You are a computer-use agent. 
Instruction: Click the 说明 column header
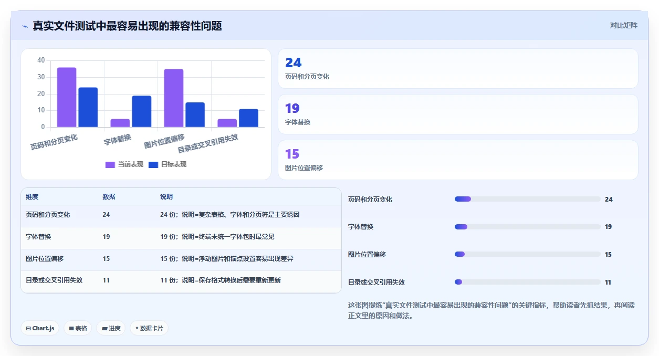[166, 197]
